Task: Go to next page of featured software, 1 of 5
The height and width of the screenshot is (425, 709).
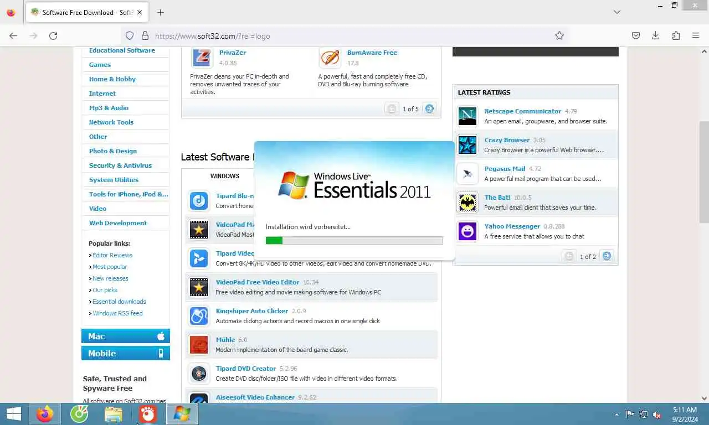Action: (430, 109)
